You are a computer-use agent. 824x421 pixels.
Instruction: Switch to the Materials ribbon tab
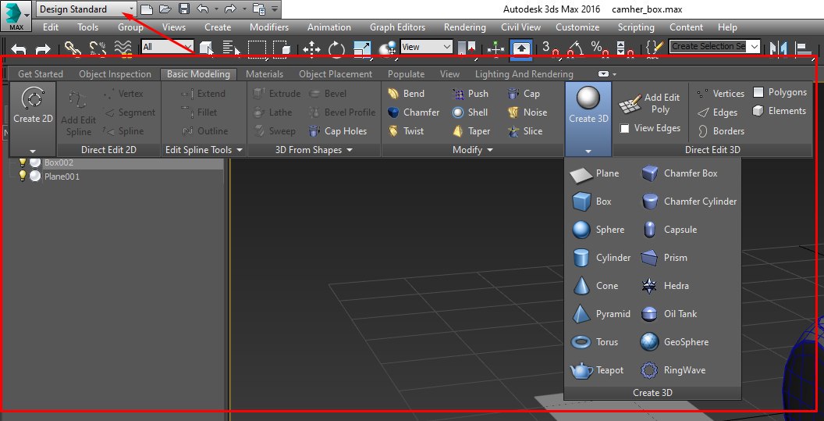(265, 74)
